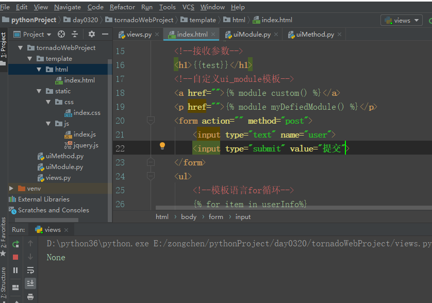Select jquery.js in the project tree
The width and height of the screenshot is (432, 303).
81,145
